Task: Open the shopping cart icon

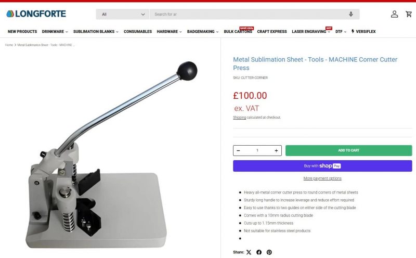Action: pyautogui.click(x=409, y=14)
